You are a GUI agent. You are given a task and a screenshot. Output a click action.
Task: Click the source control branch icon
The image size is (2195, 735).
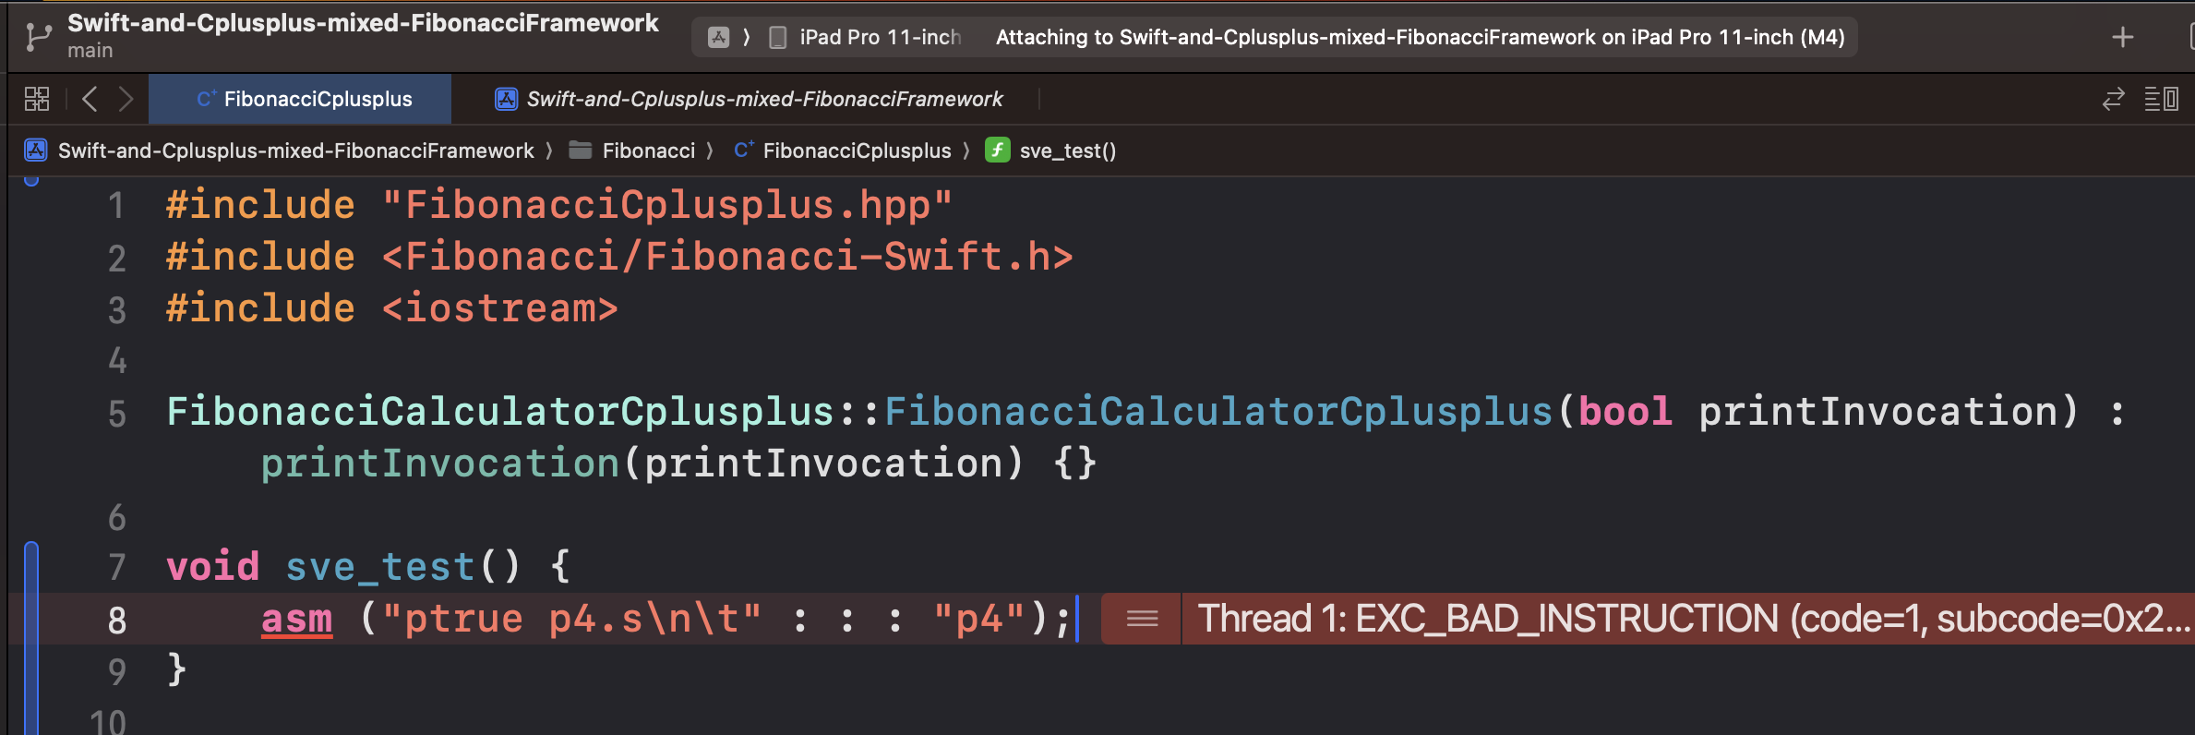tap(38, 37)
